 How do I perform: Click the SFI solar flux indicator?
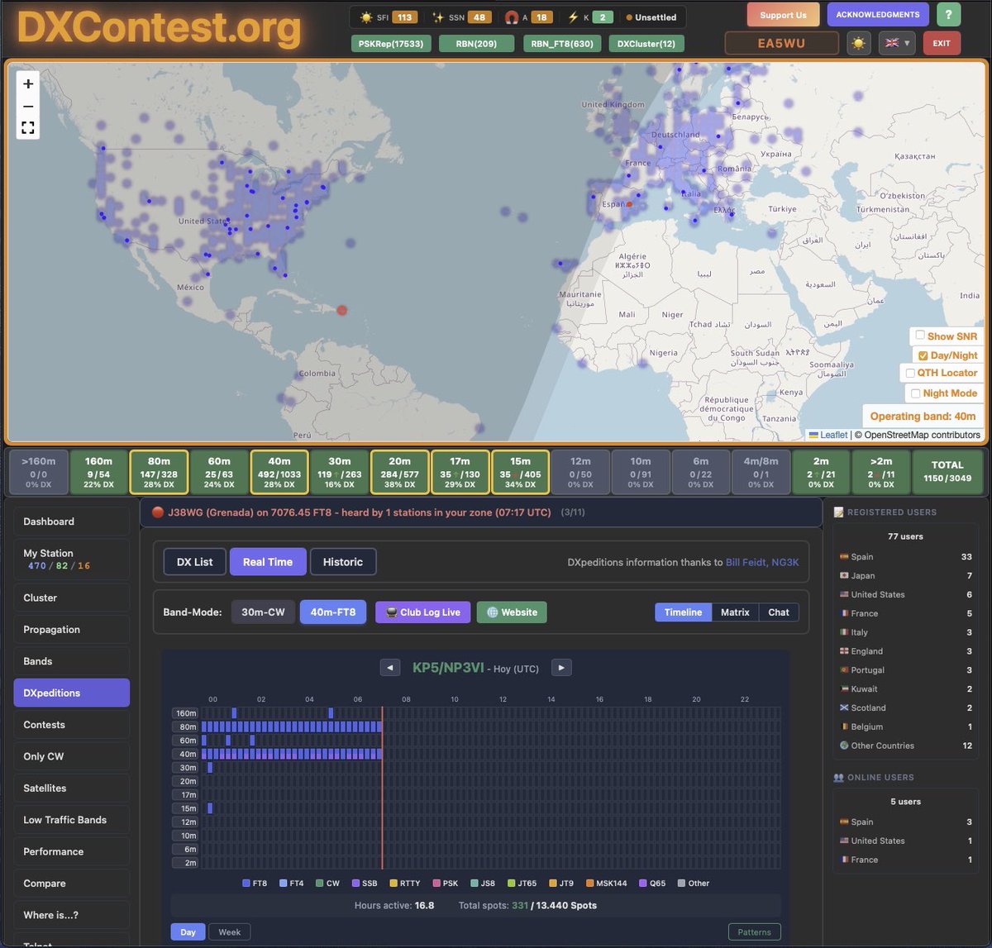click(x=387, y=17)
